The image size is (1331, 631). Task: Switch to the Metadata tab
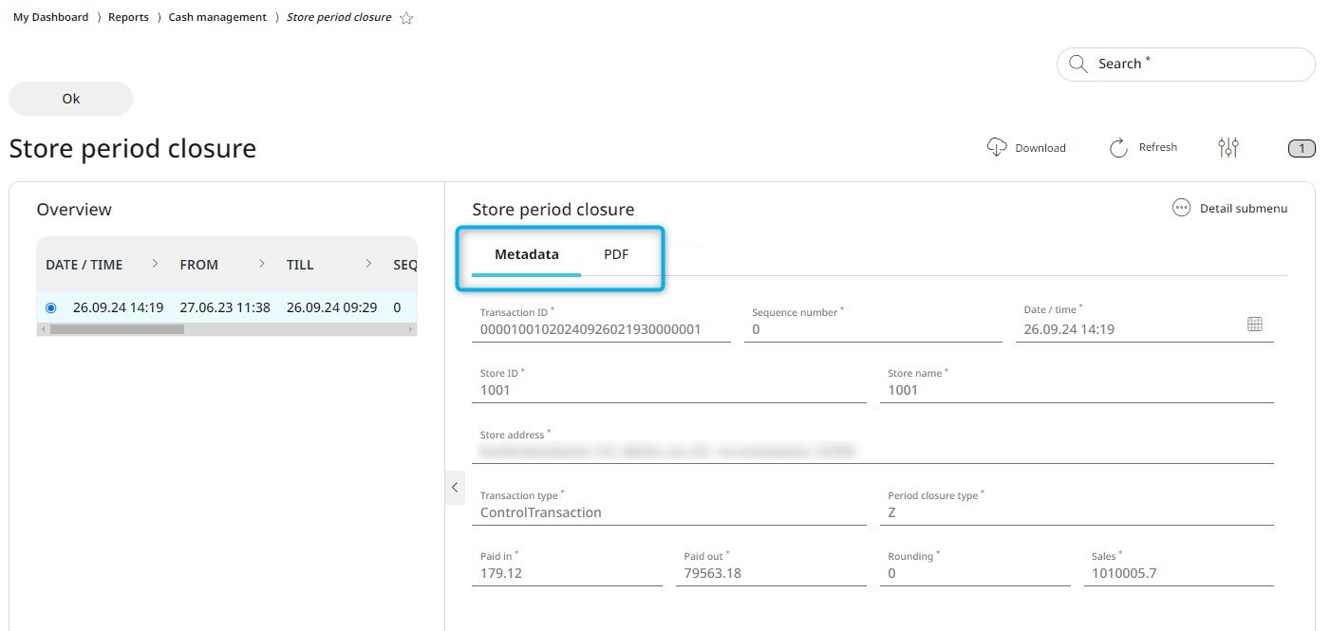pos(527,254)
